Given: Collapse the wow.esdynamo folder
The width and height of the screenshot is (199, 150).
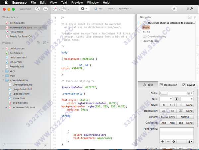Looking at the screenshot, I should [3, 80].
